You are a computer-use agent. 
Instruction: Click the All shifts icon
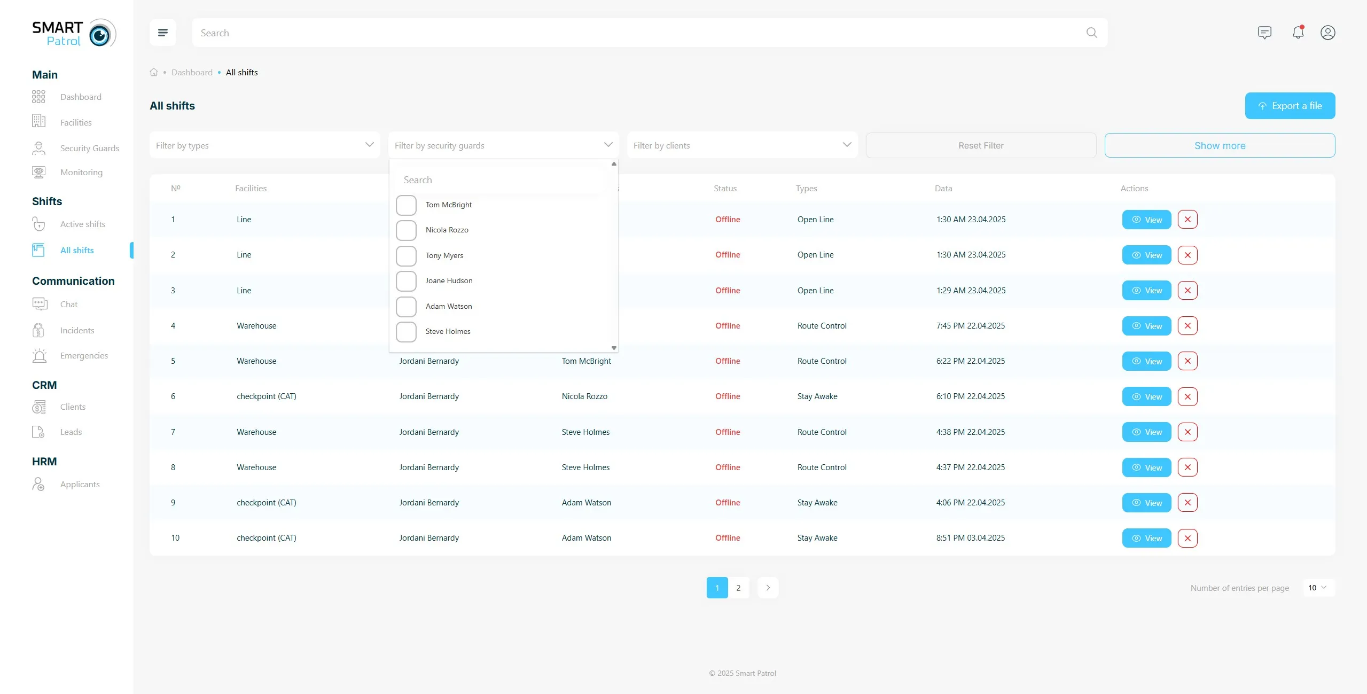tap(38, 250)
